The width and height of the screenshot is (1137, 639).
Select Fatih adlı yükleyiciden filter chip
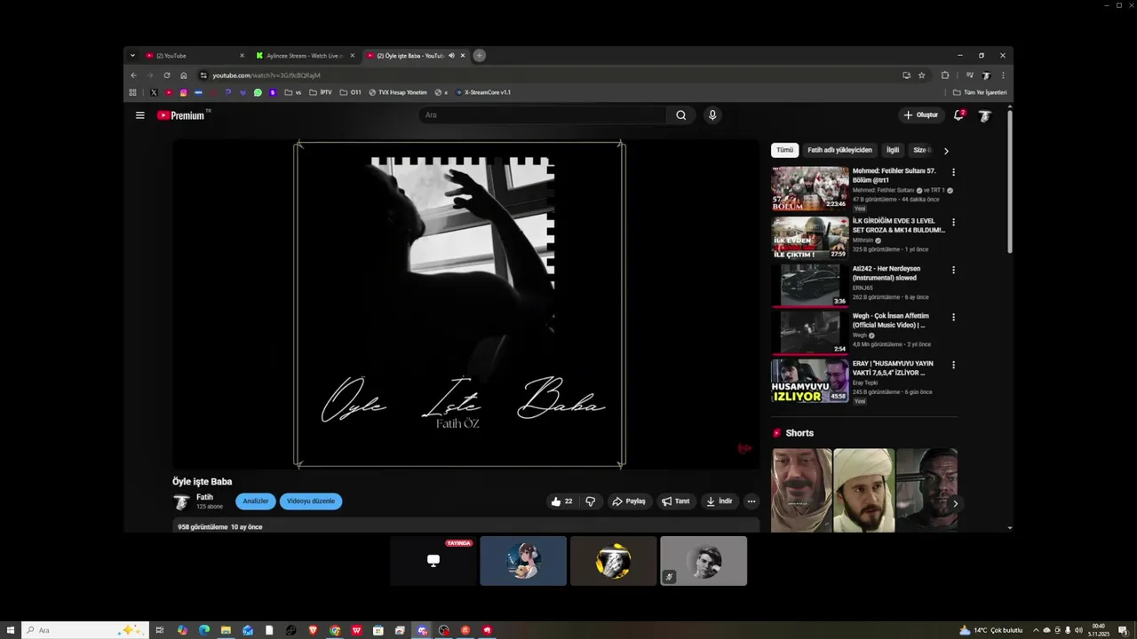pyautogui.click(x=839, y=150)
